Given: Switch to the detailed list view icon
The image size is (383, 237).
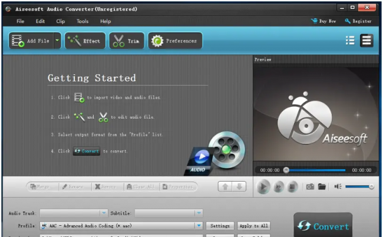Looking at the screenshot, I should point(367,41).
